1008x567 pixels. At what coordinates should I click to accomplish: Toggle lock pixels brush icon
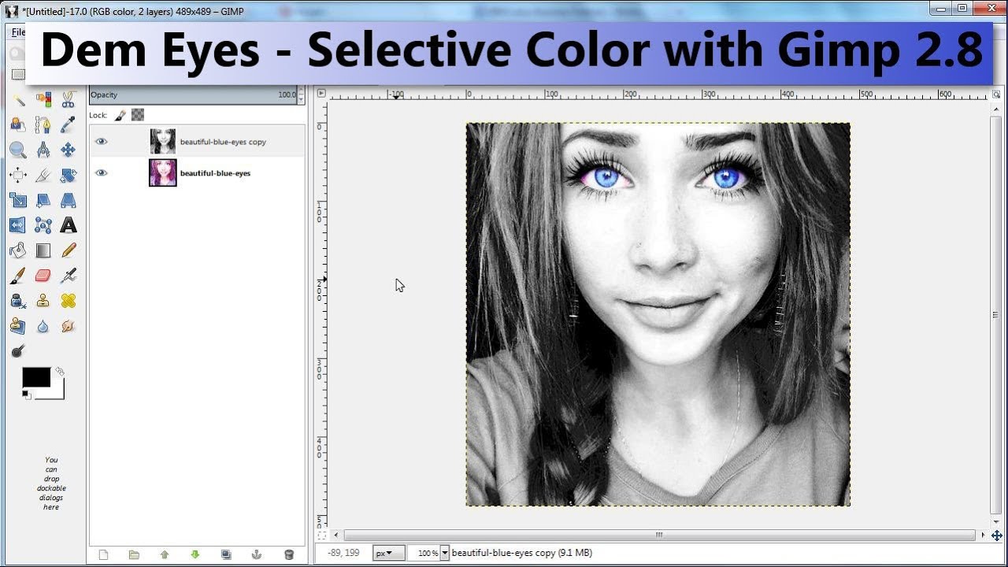click(x=120, y=115)
